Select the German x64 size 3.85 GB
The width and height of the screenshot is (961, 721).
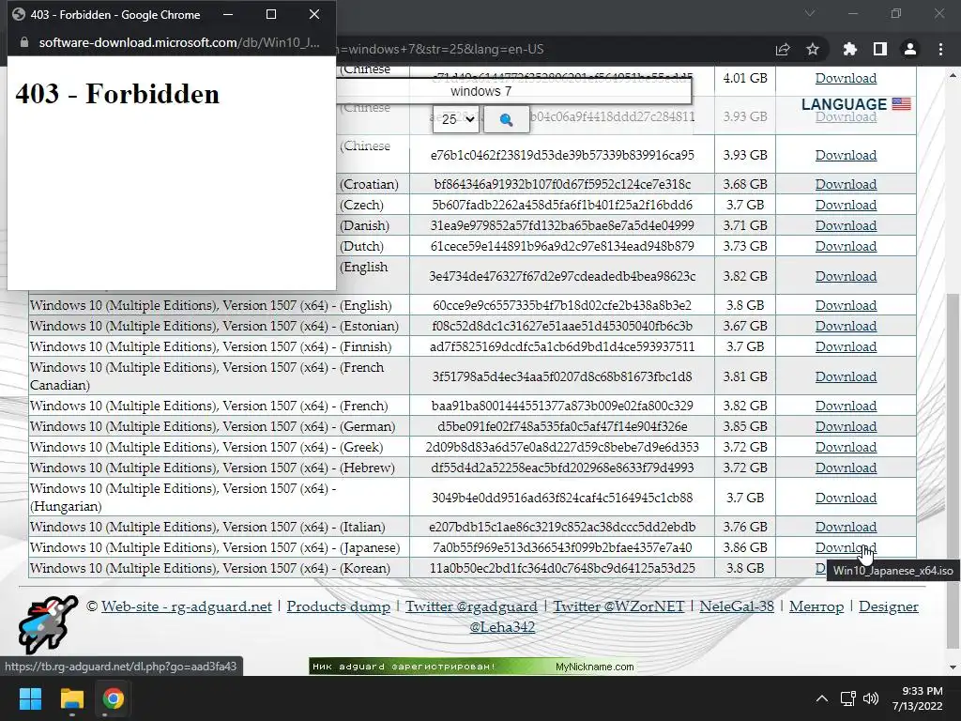click(744, 426)
